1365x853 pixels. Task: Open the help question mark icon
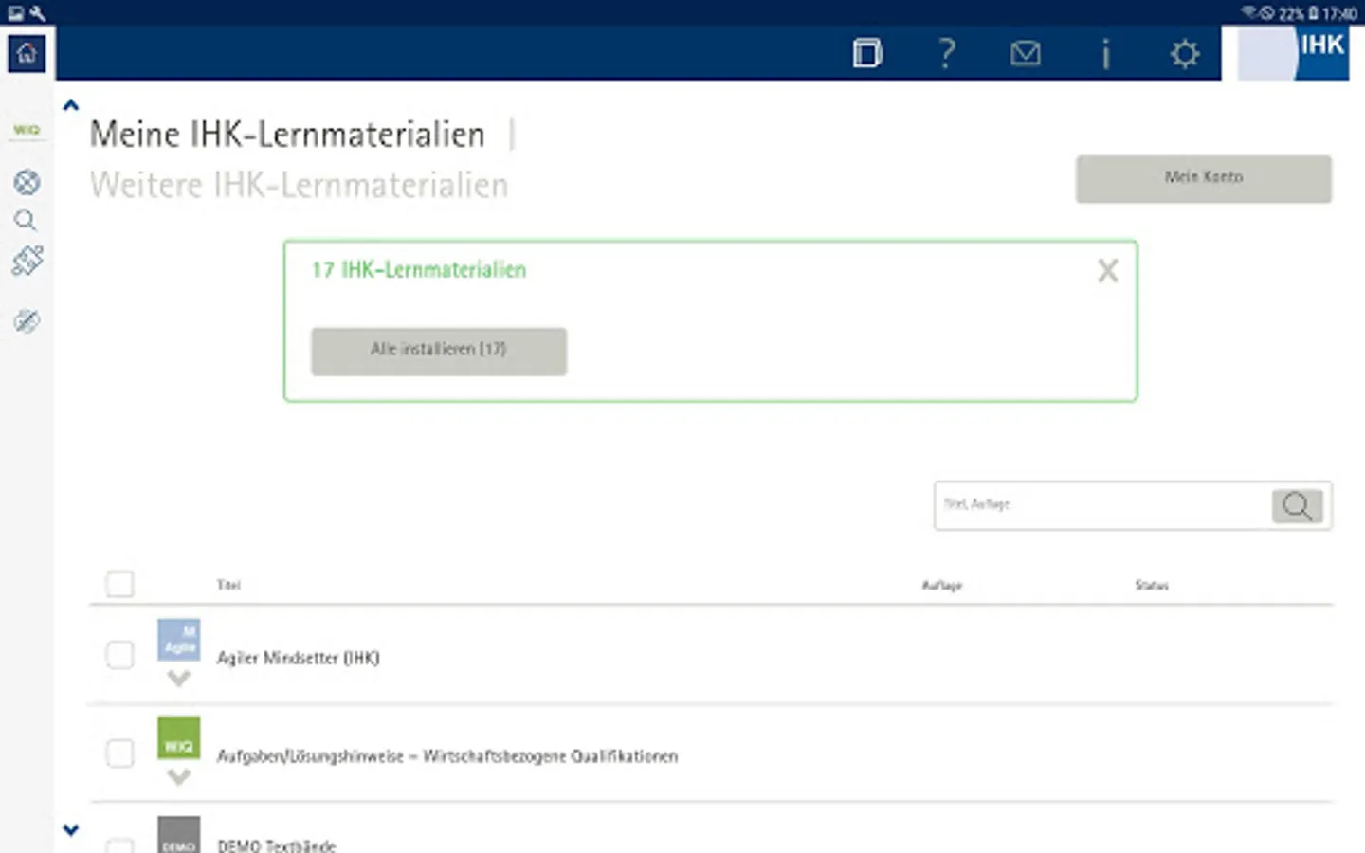[x=946, y=53]
